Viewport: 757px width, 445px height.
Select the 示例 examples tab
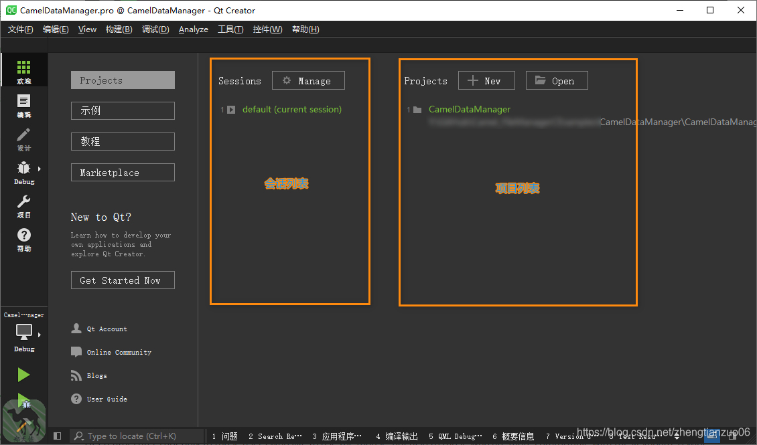point(123,110)
